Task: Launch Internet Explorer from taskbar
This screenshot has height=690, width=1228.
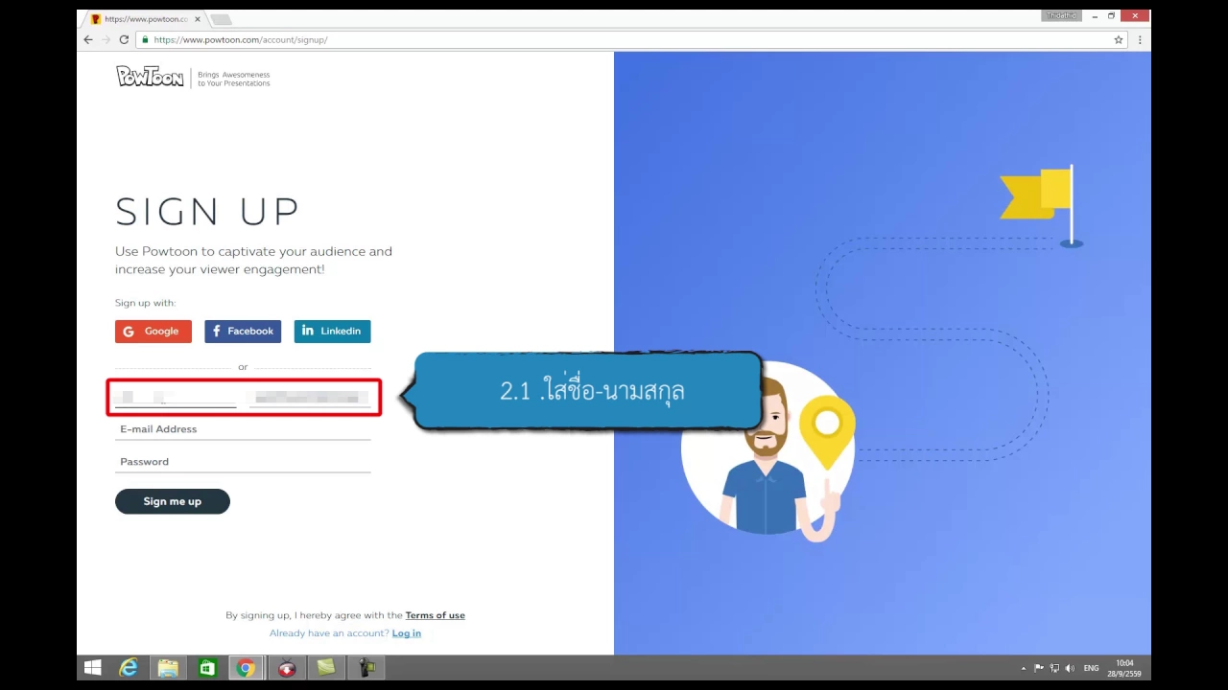Action: [x=129, y=668]
